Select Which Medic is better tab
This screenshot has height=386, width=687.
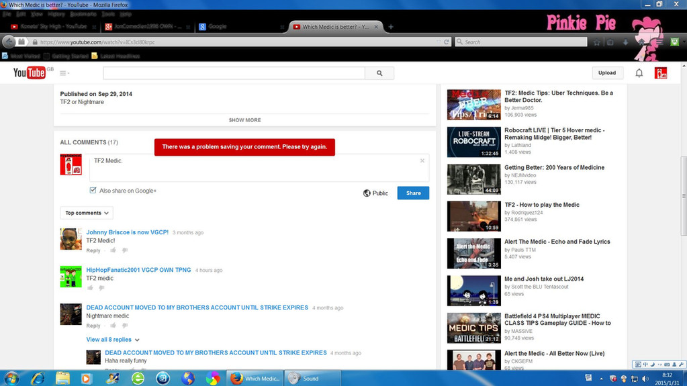(335, 27)
